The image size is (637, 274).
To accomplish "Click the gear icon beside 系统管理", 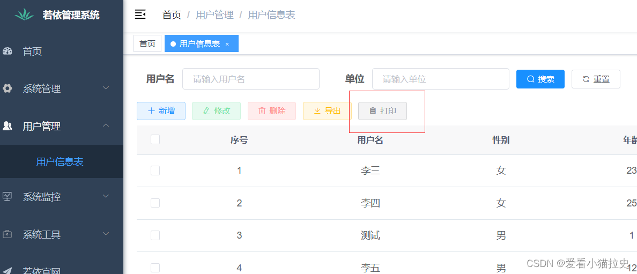I will pos(8,88).
